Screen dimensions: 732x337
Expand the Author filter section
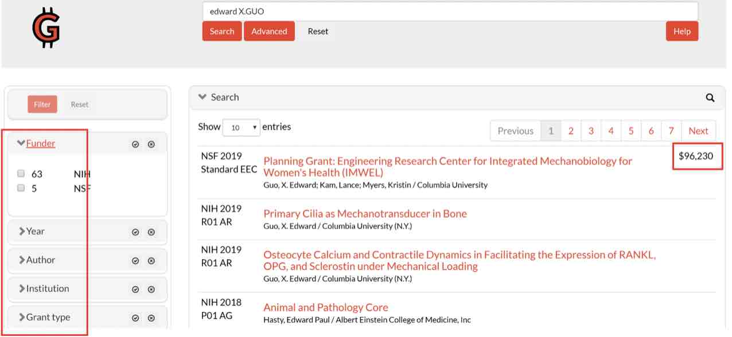[x=40, y=260]
